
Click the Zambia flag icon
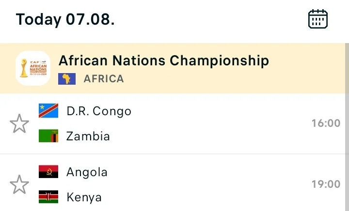(48, 136)
